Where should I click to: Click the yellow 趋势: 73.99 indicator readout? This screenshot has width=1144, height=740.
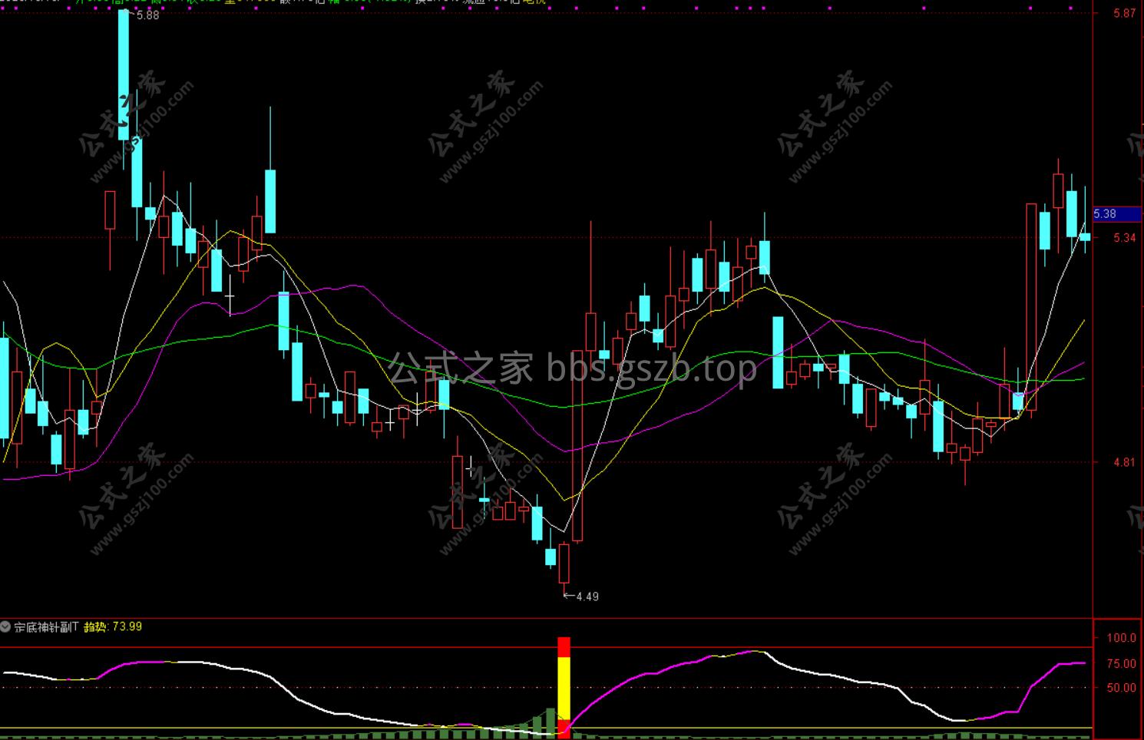point(113,626)
